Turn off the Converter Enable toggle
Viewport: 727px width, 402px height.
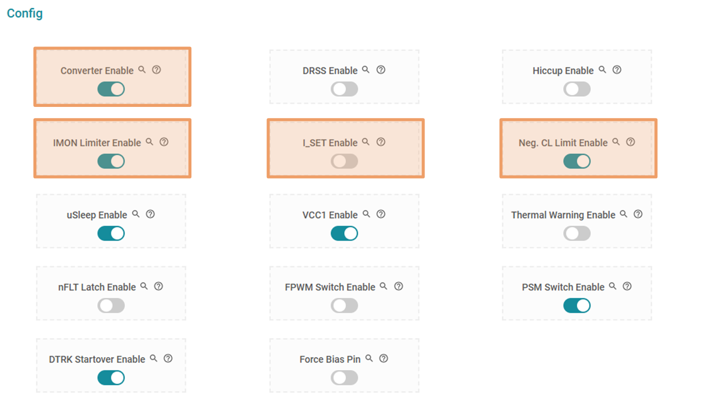coord(111,89)
